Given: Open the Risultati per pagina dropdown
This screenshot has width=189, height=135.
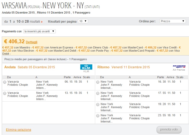Looking at the screenshot, I should pos(83,21).
